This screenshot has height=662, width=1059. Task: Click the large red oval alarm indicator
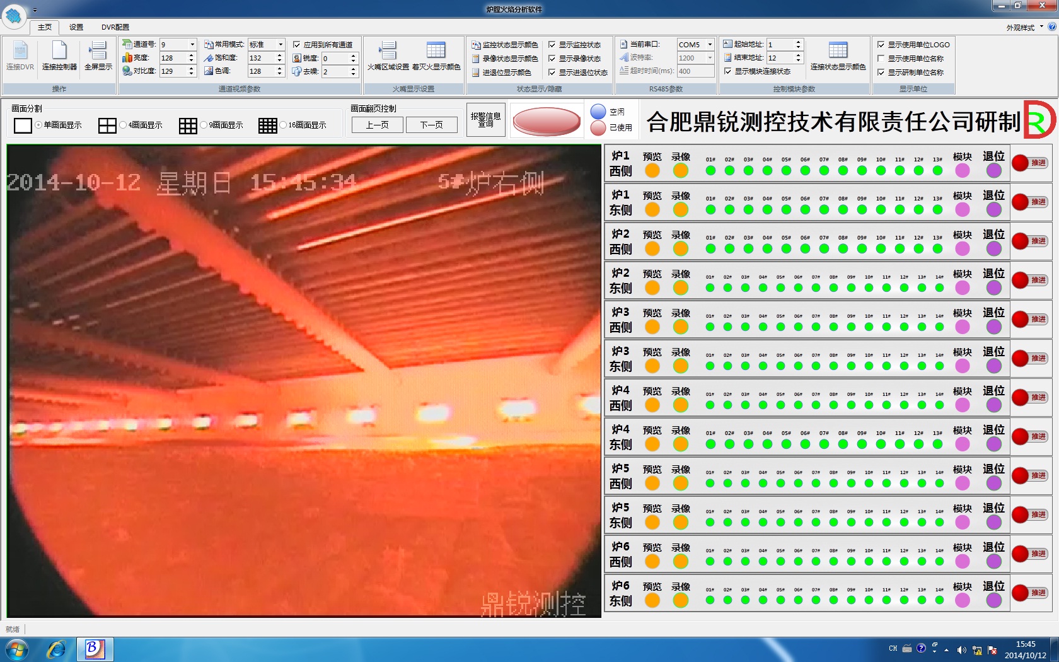(x=547, y=121)
